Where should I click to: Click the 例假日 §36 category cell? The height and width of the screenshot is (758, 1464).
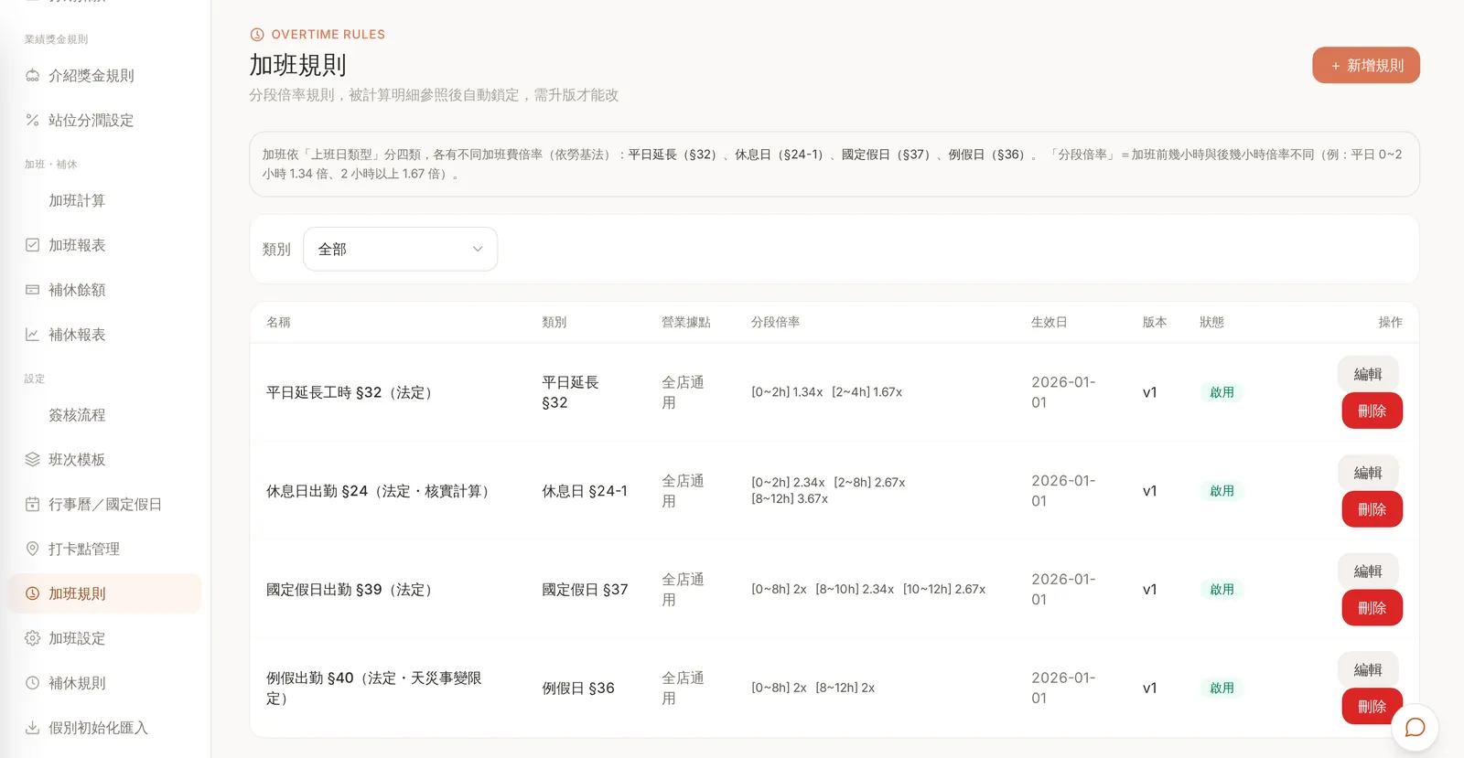578,689
